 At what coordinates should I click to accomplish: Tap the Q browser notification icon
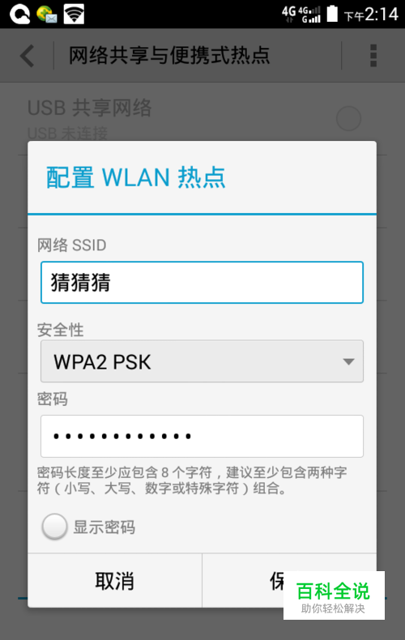tap(20, 15)
